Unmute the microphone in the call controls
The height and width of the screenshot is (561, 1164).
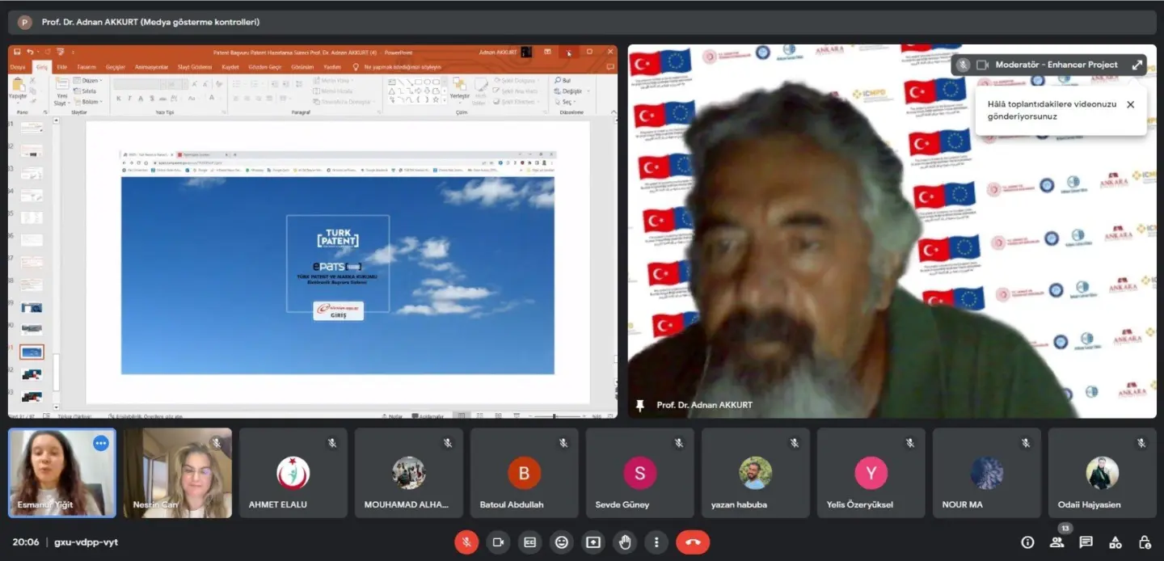tap(466, 542)
